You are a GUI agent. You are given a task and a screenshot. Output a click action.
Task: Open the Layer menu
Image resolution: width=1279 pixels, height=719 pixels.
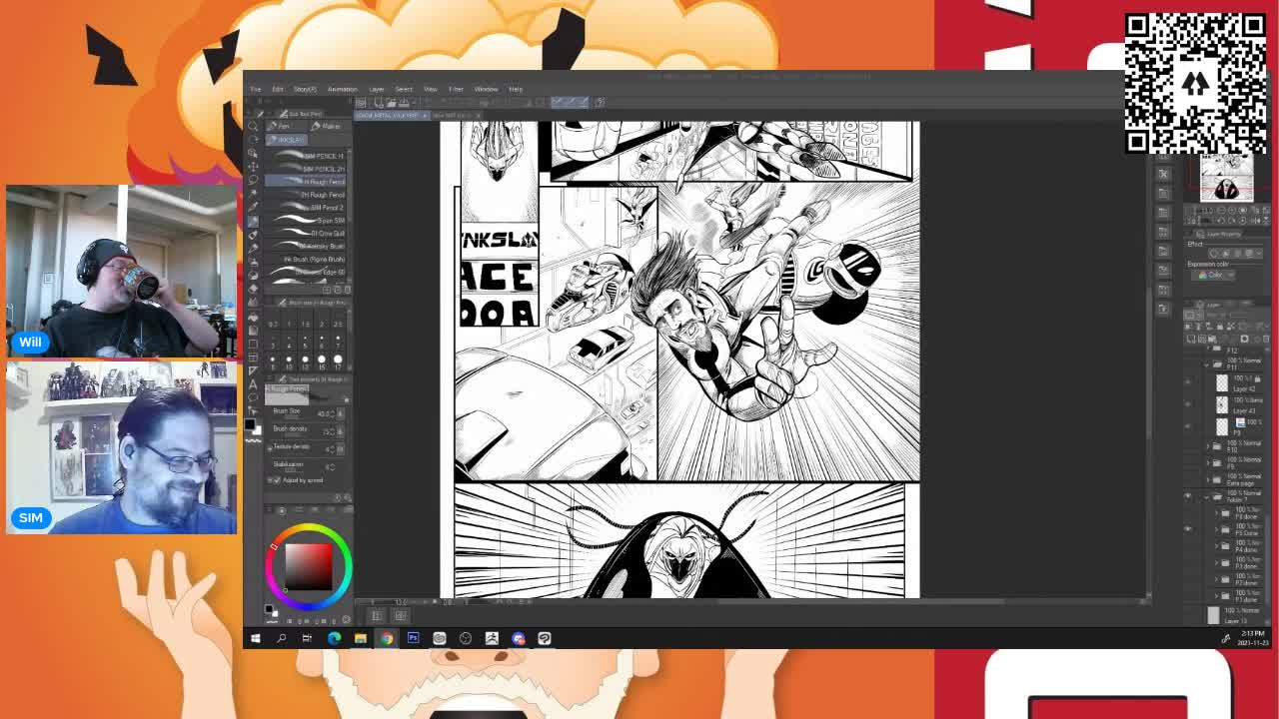tap(377, 89)
